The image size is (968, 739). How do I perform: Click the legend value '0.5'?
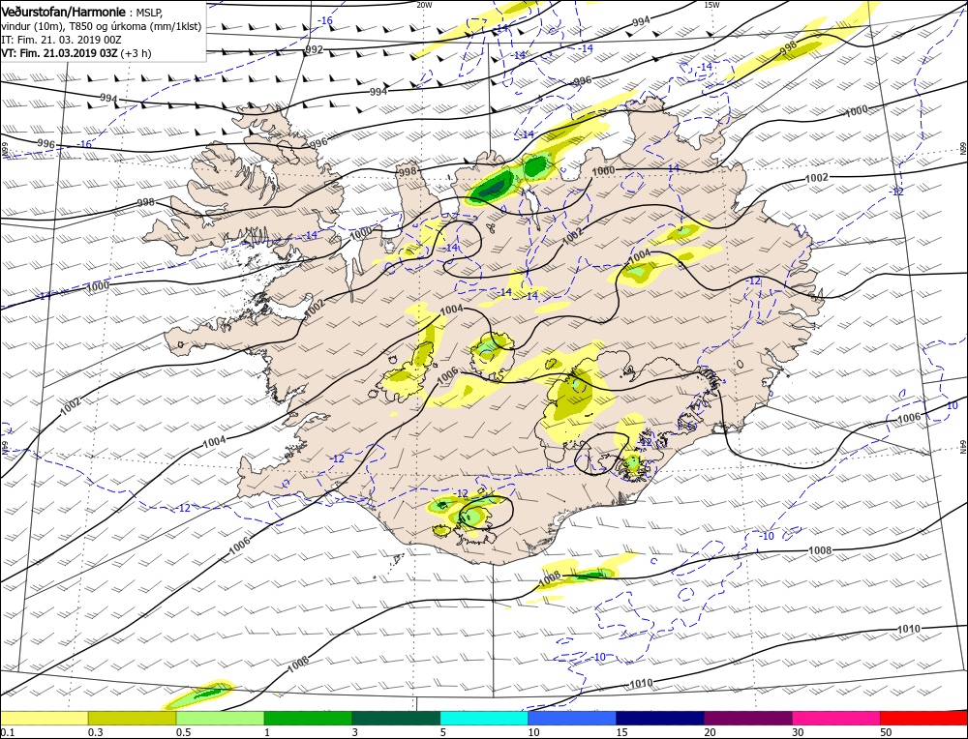183,732
